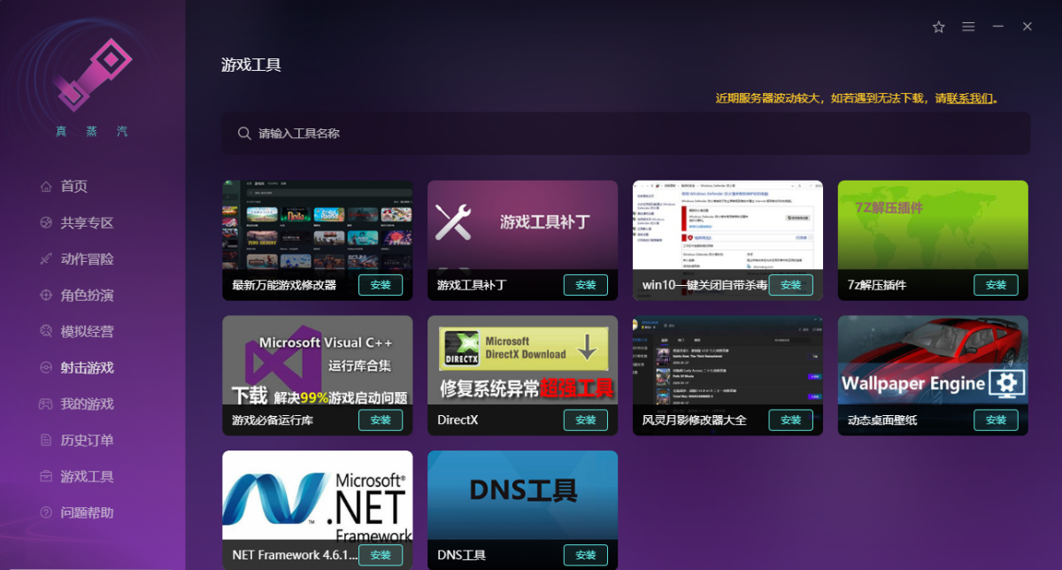Select the 角色扮演 crosshair icon
The height and width of the screenshot is (570, 1062).
click(x=46, y=296)
